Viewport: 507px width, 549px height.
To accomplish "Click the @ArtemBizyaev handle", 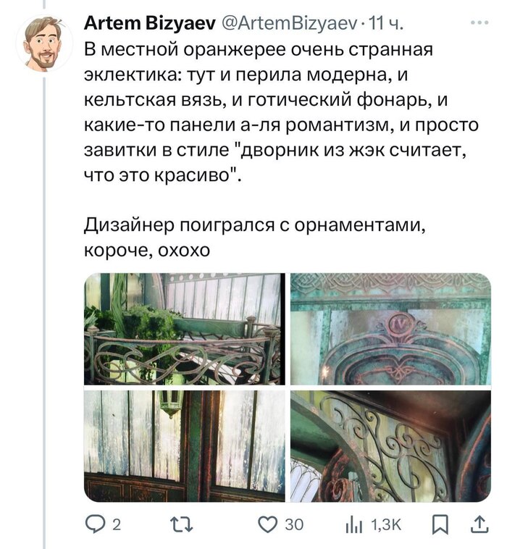I will [x=290, y=24].
